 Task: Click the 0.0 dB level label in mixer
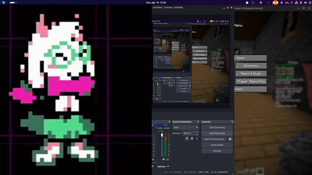(161, 131)
